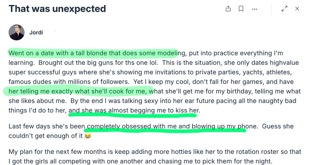
Task: Click the share post icon
Action: tap(228, 9)
